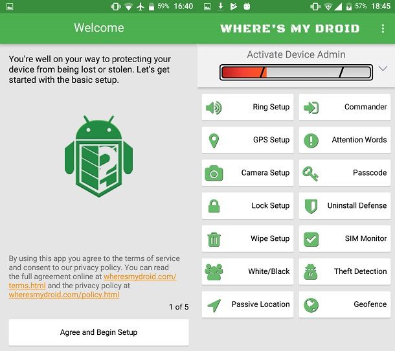Open Lock Setup

tap(247, 205)
